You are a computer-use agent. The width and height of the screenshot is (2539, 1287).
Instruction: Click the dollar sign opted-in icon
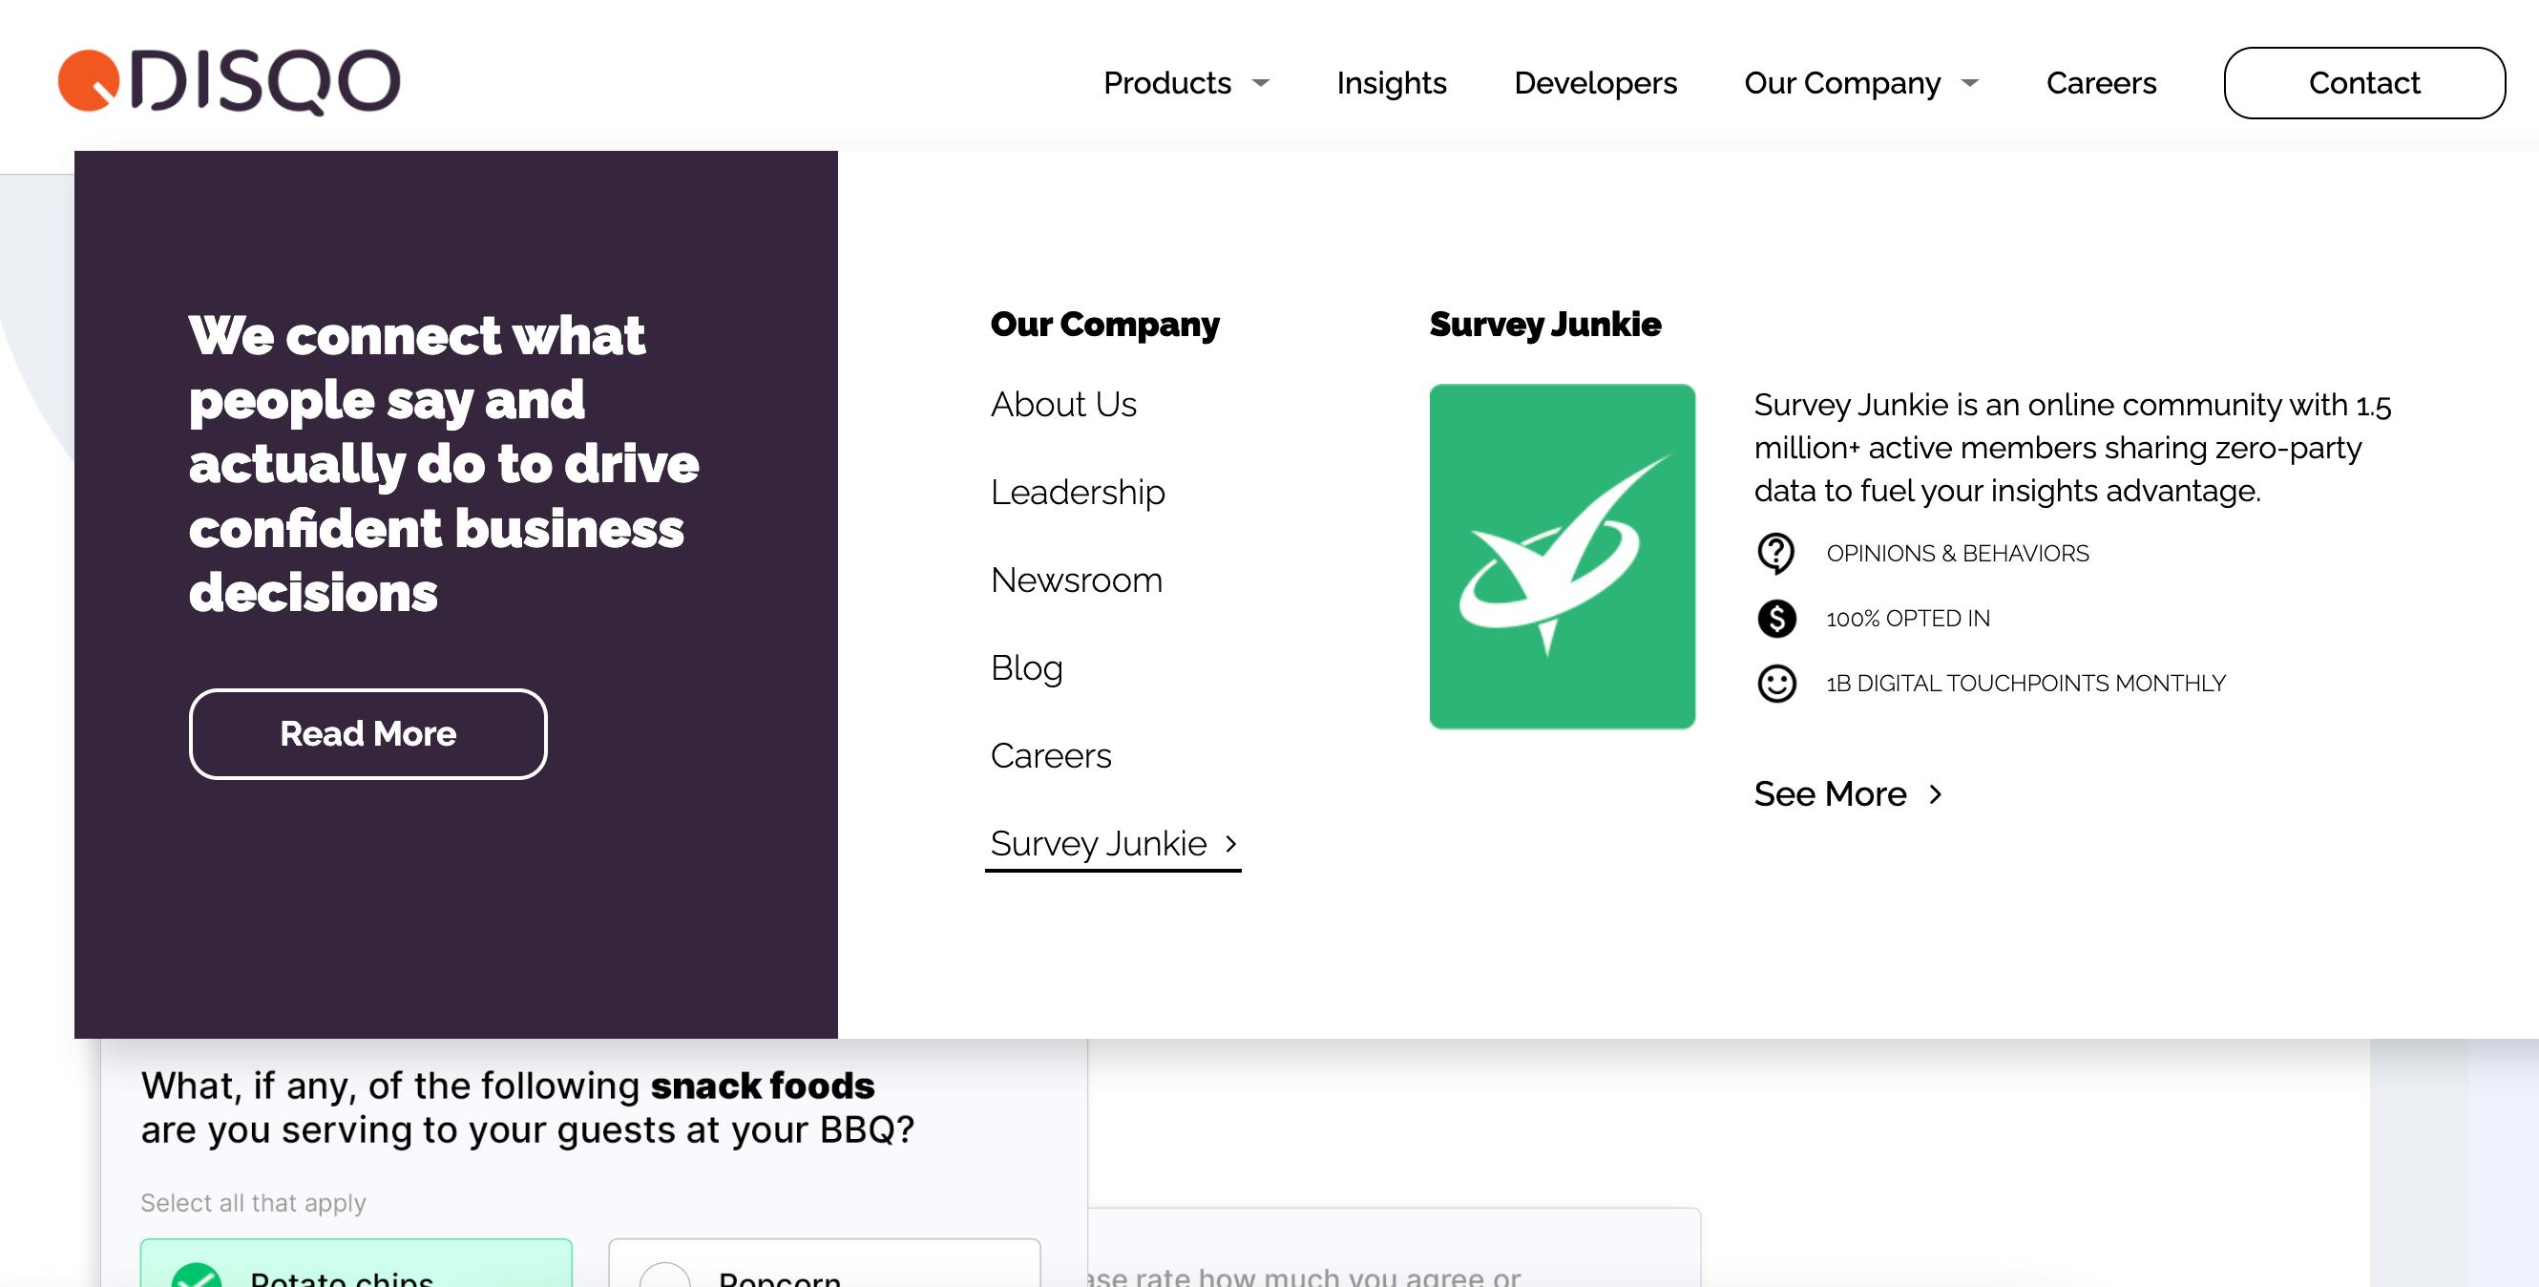[1776, 619]
